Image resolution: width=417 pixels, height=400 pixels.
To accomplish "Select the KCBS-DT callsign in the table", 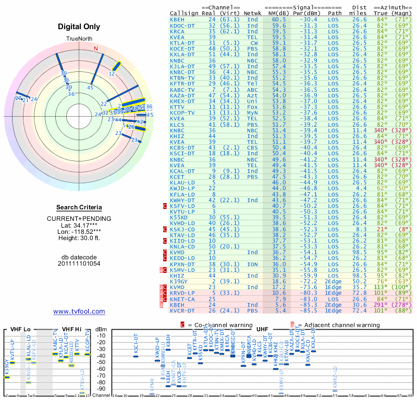I will click(x=182, y=148).
